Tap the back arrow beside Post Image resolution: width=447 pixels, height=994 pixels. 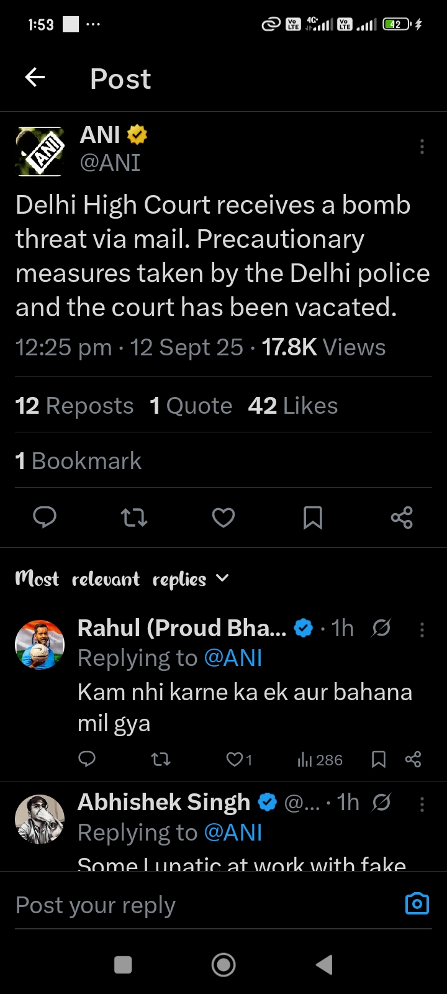(35, 78)
